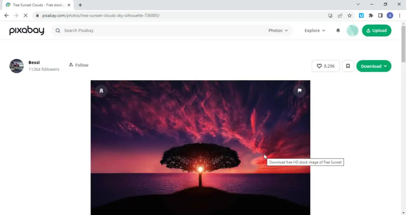The image size is (406, 215).
Task: Close the Tree Sunset Clouds tab
Action: 69,5
